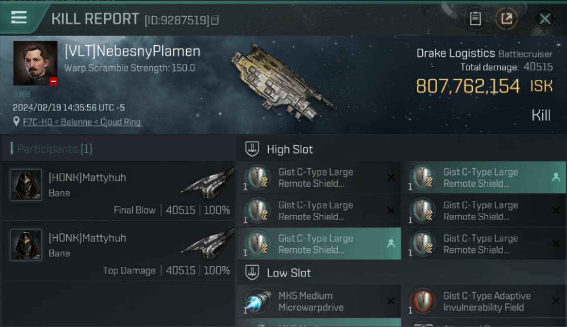Click the [VLT]NebesnyPlamen pilot name

coord(133,51)
